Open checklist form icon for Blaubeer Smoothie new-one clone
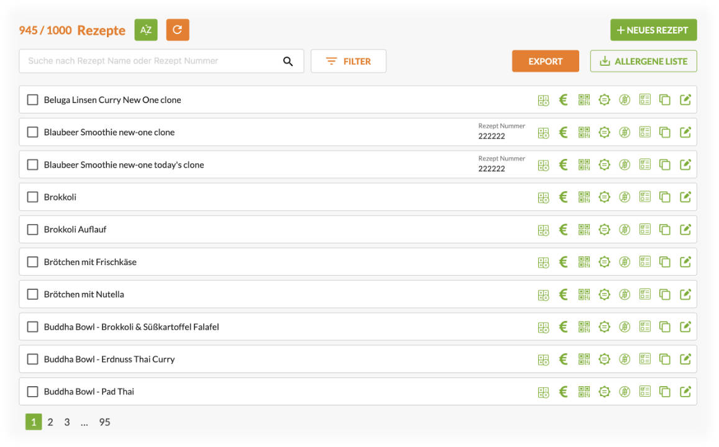719x447 pixels. [645, 132]
